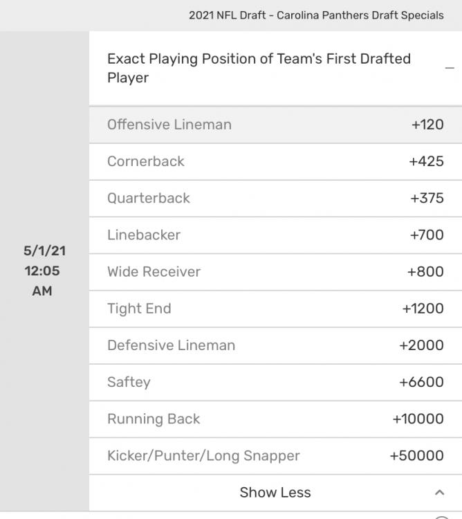This screenshot has height=519, width=462.
Task: Select the Tight End row
Action: tap(275, 309)
